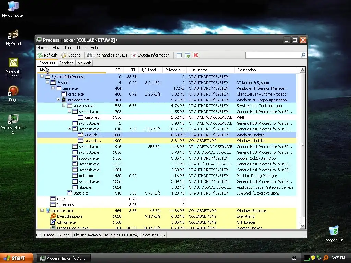Select the Interrupts row
The image size is (351, 263).
pos(167,205)
